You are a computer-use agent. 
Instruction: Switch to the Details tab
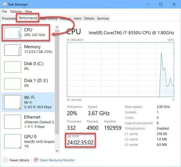click(x=89, y=18)
